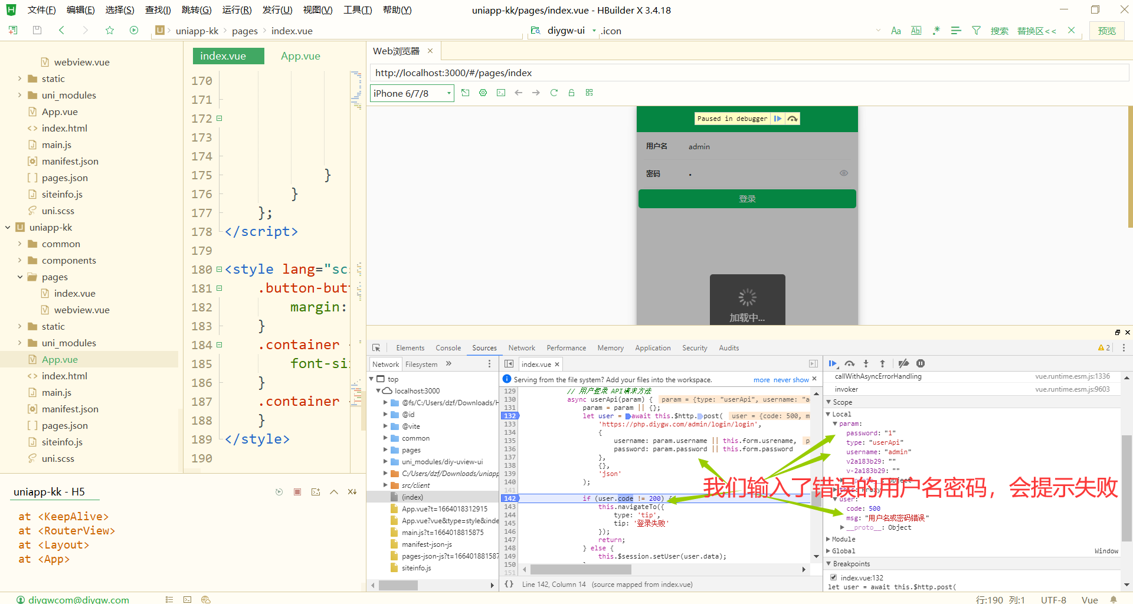Click the filter funnel icon in search bar
The image size is (1133, 604).
click(x=976, y=31)
